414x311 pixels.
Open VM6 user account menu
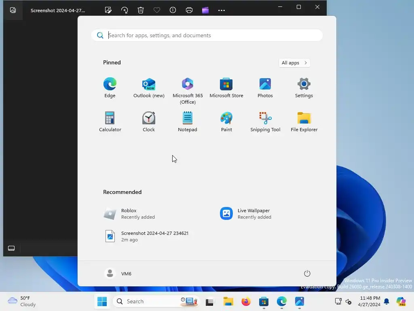118,273
